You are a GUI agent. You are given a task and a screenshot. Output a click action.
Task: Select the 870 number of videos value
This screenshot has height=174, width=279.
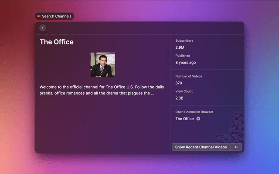(x=179, y=83)
